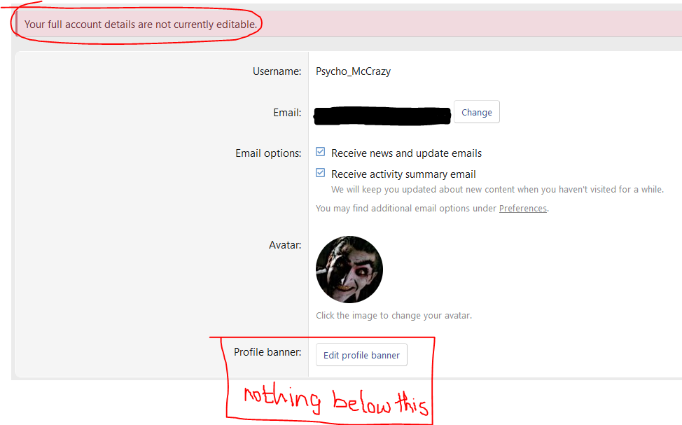
Task: Click the round avatar image
Action: [x=349, y=270]
